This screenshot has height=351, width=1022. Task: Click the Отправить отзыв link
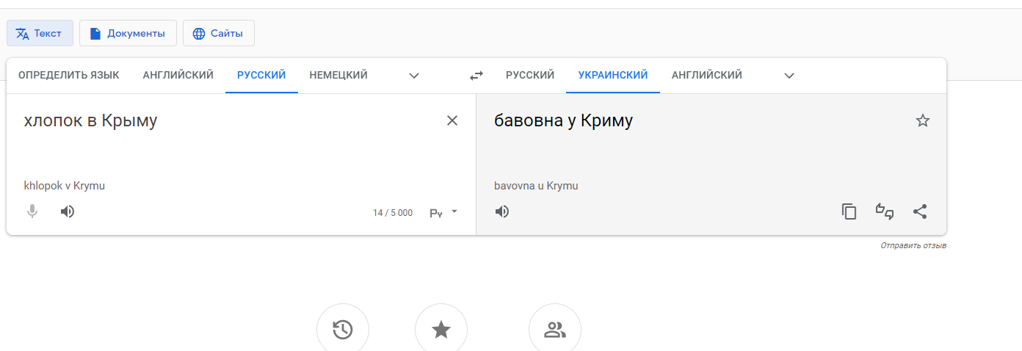[x=913, y=245]
